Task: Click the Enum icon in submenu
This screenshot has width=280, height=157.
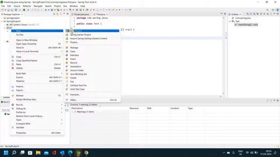Action: [67, 59]
